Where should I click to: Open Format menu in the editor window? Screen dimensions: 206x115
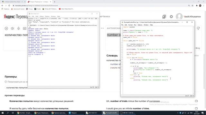coord(130,25)
